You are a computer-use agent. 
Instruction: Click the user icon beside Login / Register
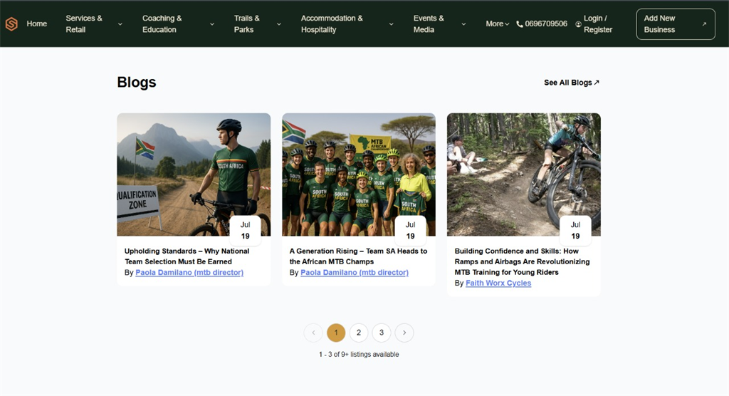pos(578,24)
